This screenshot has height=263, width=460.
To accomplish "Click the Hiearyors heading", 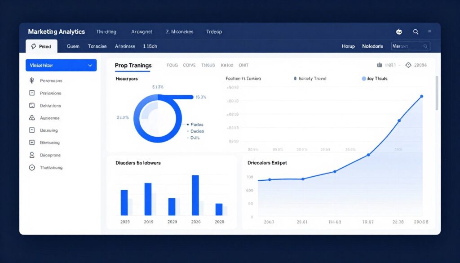I will click(127, 79).
